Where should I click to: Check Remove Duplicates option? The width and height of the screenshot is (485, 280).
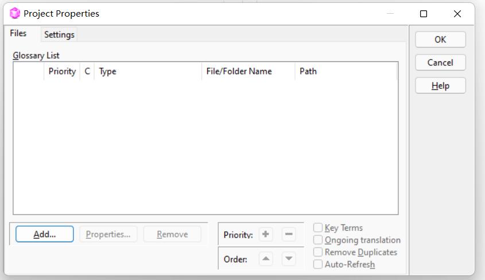[x=318, y=252]
